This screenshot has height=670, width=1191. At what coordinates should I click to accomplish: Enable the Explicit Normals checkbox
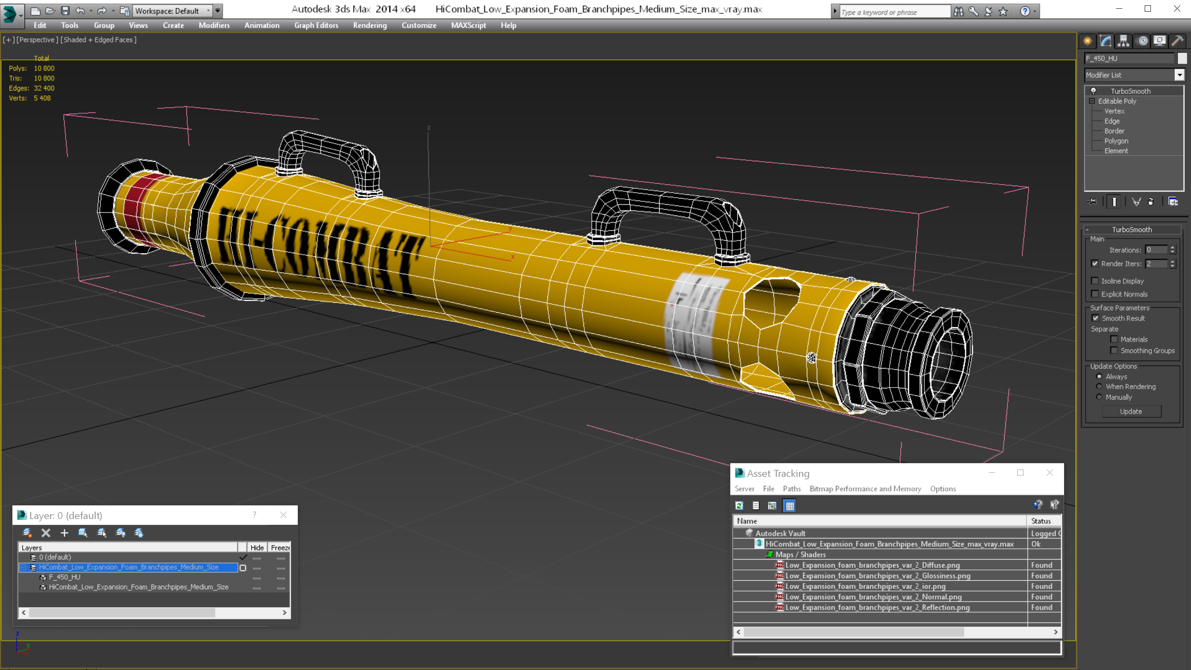tap(1094, 294)
